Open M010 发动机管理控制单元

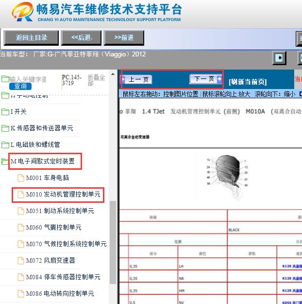click(x=63, y=194)
